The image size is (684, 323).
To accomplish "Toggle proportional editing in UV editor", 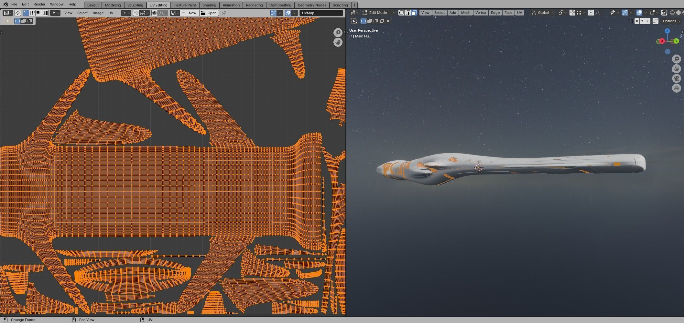I will pyautogui.click(x=155, y=13).
